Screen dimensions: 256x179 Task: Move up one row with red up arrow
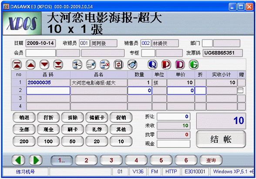pos(30,64)
